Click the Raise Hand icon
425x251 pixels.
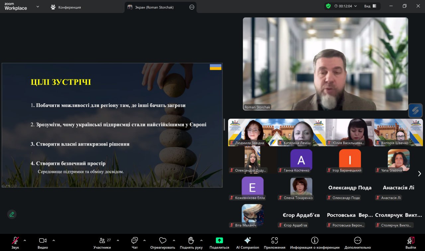tap(191, 241)
